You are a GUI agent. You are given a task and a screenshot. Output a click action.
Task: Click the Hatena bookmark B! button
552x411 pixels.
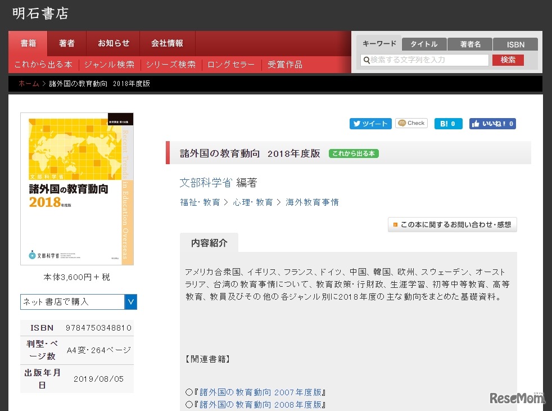tap(448, 124)
